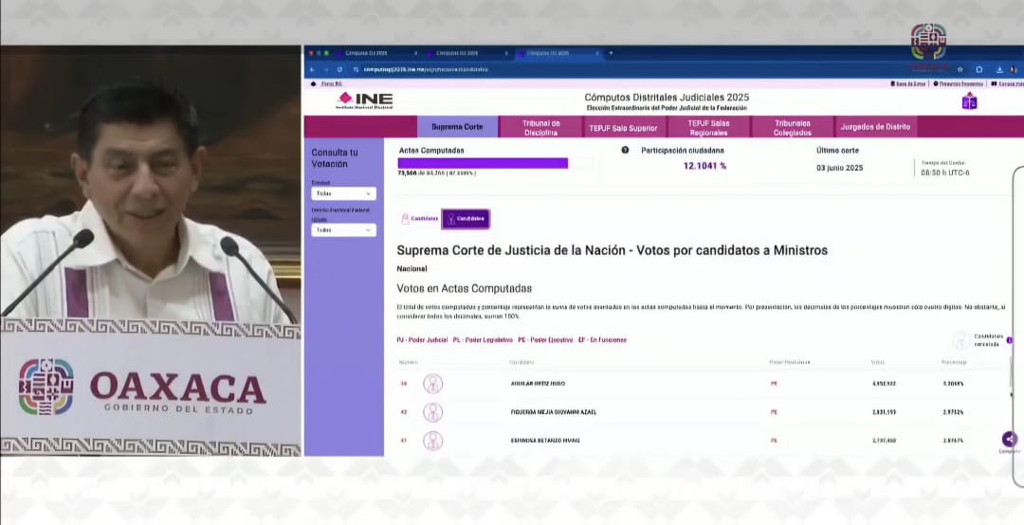Click the site info icon beside URL
This screenshot has width=1024, height=525.
tap(356, 69)
